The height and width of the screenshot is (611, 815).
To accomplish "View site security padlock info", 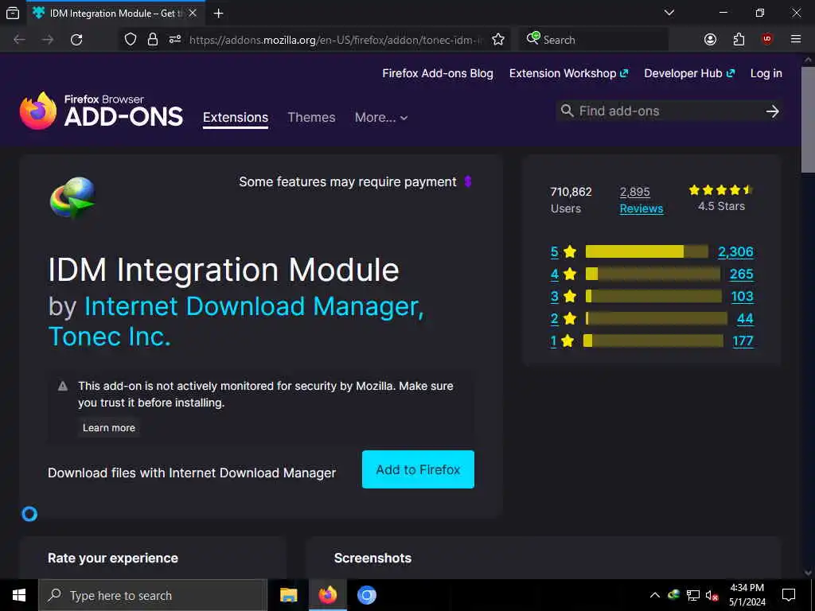I will (153, 40).
